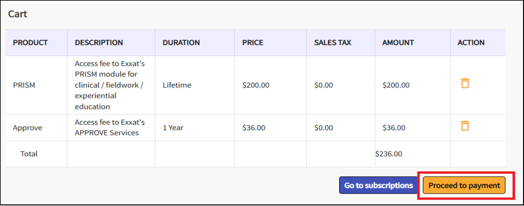
Task: Select the DURATION column header
Action: click(181, 43)
